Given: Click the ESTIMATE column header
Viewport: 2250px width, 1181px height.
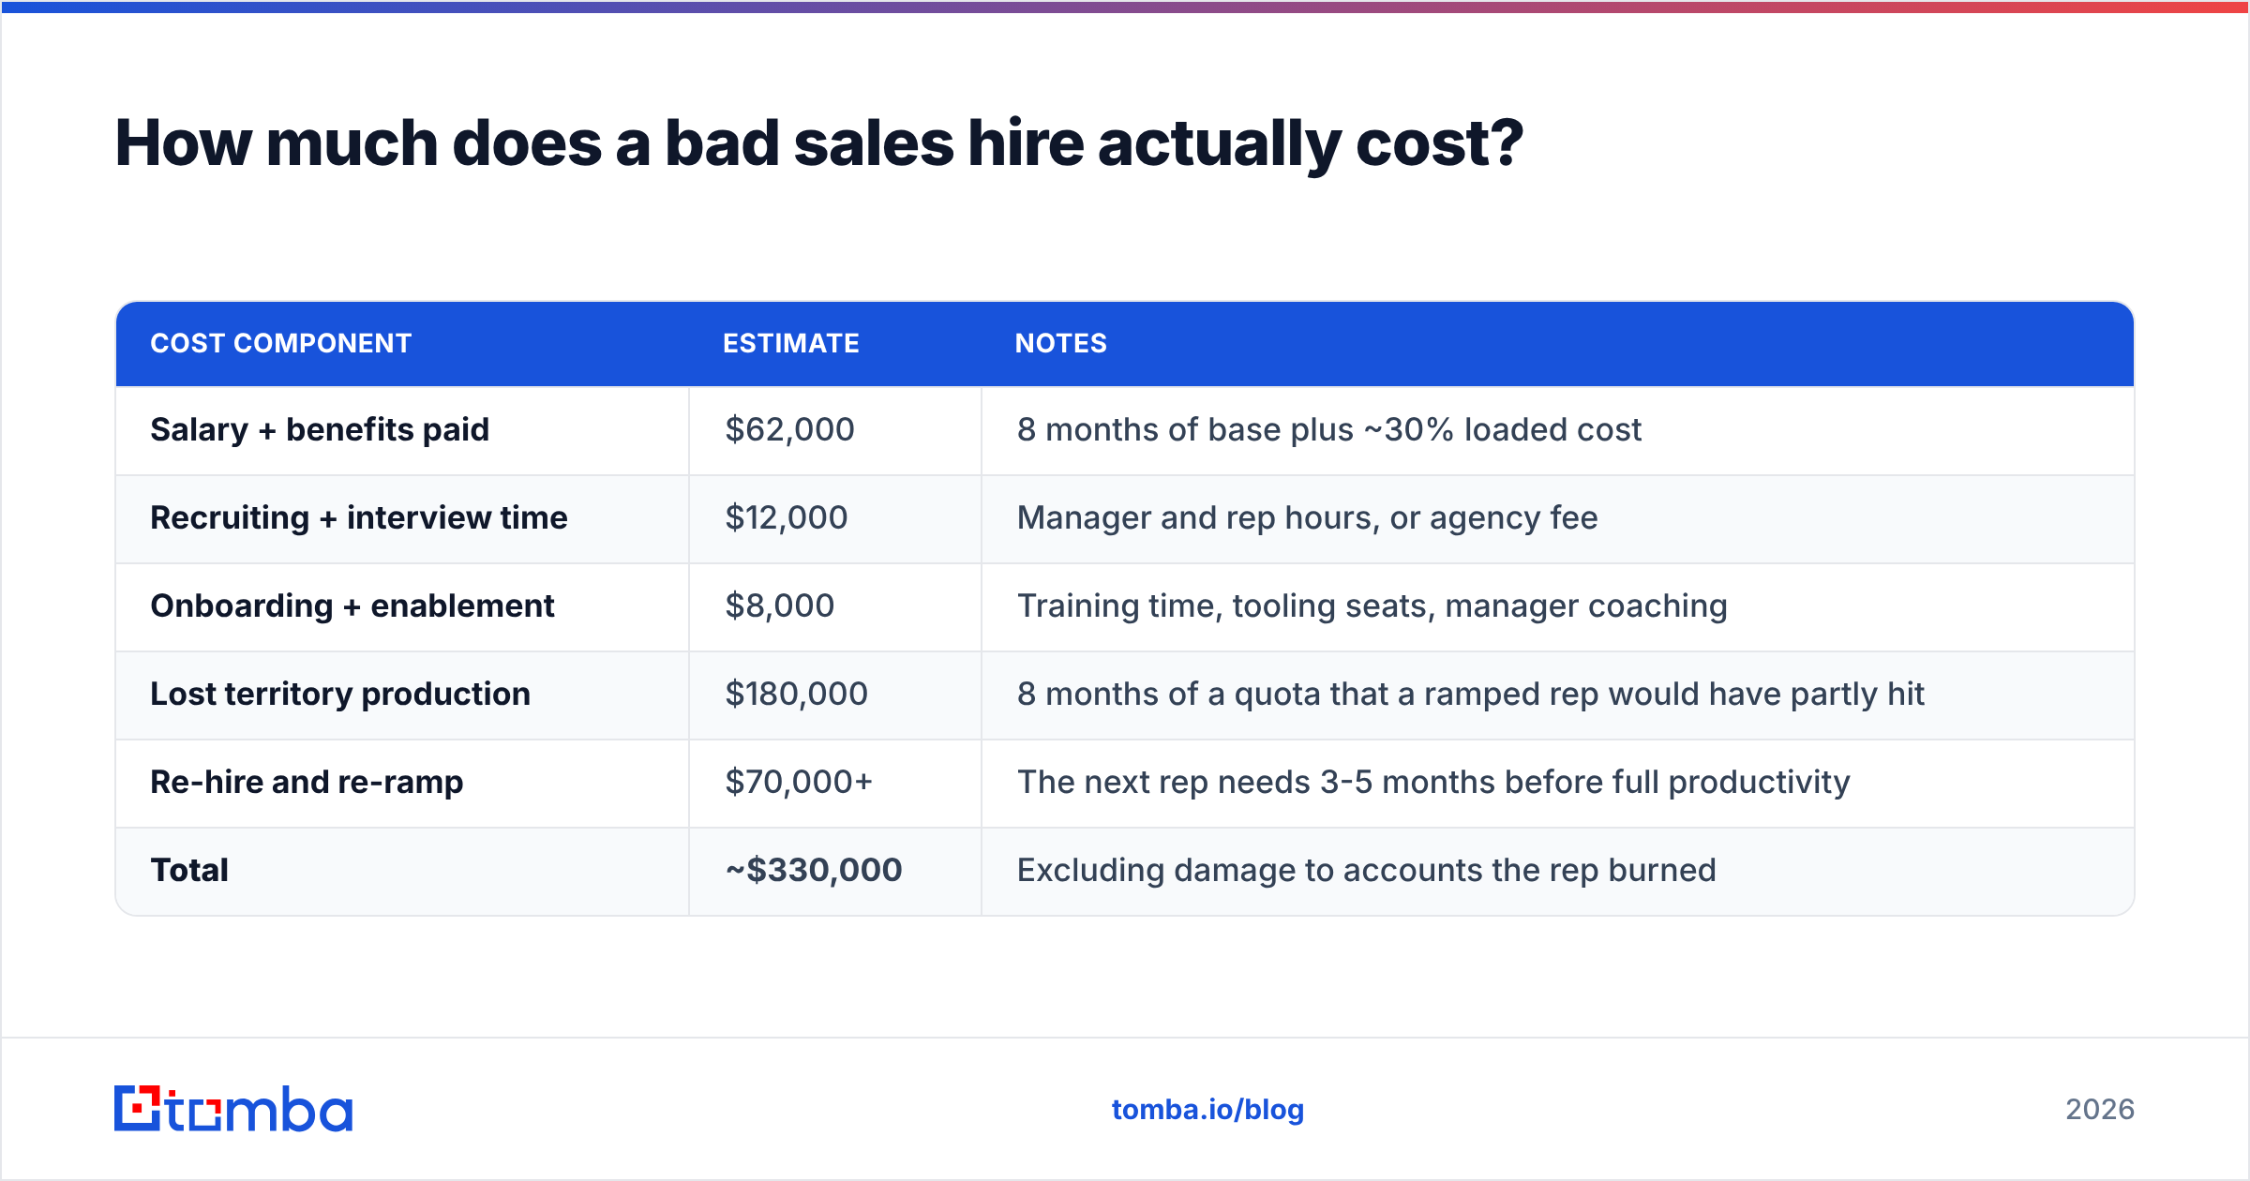Looking at the screenshot, I should click(x=791, y=343).
